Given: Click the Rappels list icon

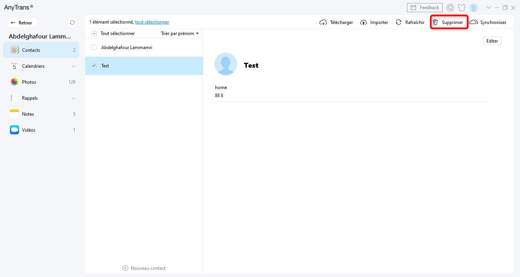Looking at the screenshot, I should (14, 98).
